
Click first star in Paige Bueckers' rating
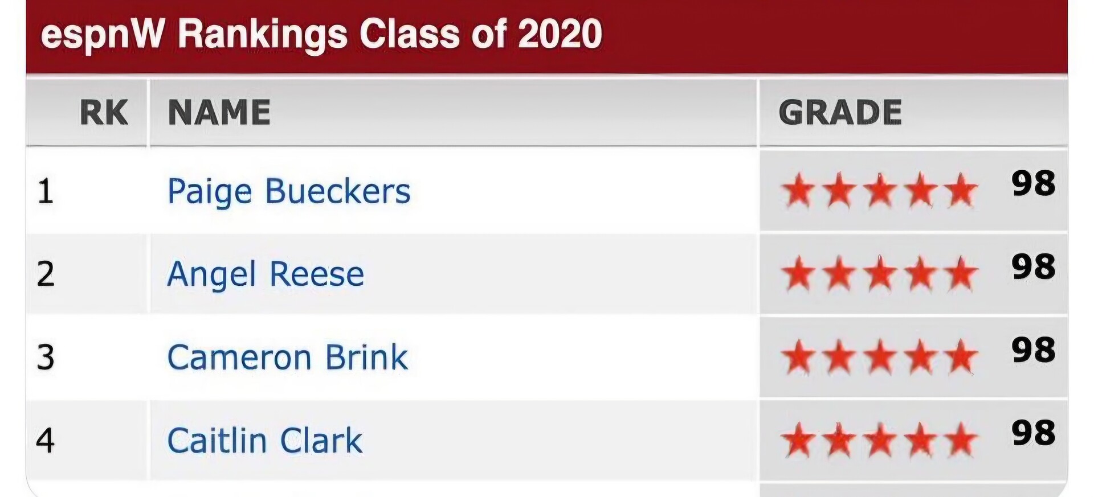(x=798, y=191)
